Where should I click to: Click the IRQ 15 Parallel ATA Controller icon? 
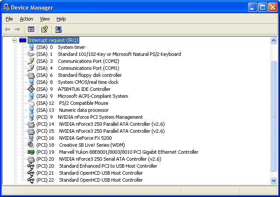(31, 131)
